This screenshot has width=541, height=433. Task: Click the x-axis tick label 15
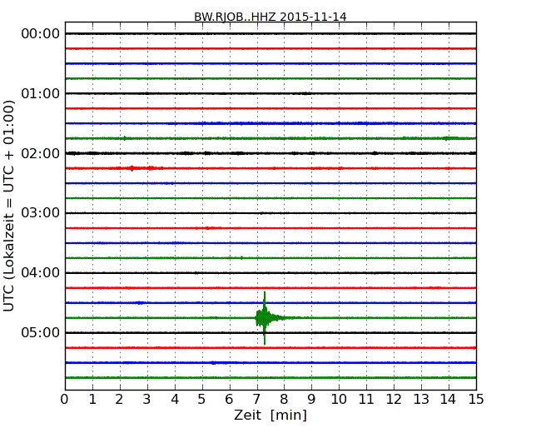point(476,400)
